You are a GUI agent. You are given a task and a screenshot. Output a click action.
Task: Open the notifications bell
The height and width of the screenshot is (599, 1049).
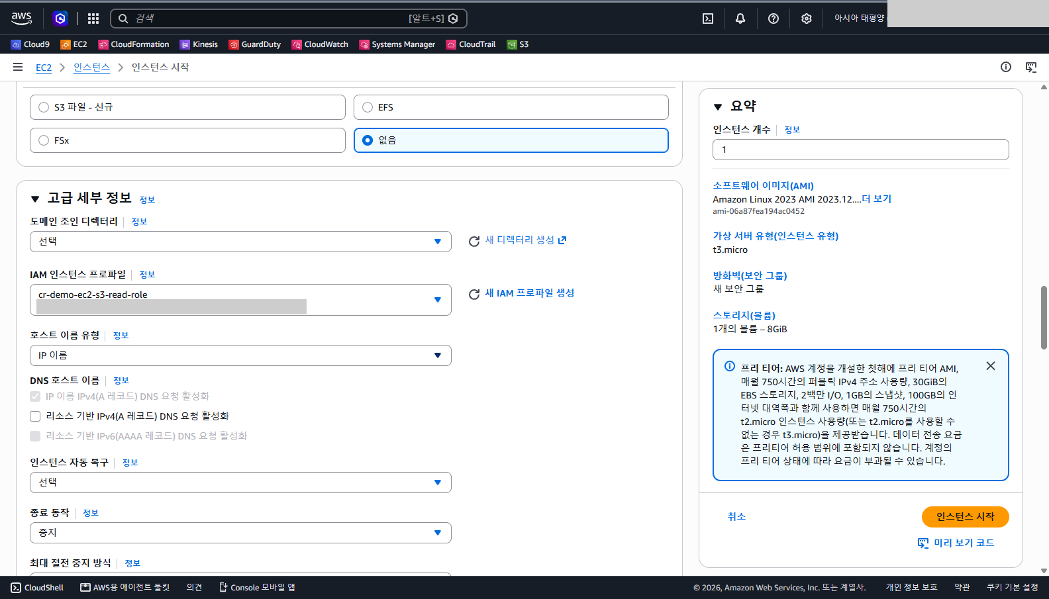(740, 19)
